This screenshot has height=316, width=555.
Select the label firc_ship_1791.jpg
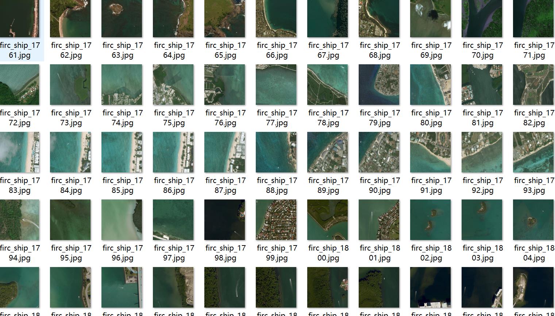click(431, 186)
